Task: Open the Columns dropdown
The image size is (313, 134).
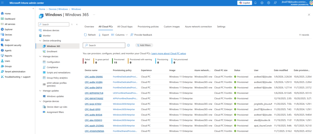Action: (120, 35)
